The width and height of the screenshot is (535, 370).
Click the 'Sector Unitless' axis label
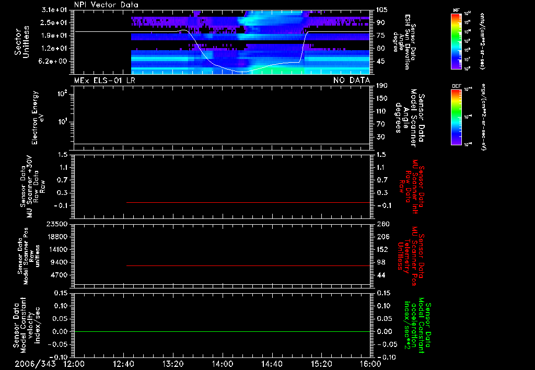pos(22,42)
